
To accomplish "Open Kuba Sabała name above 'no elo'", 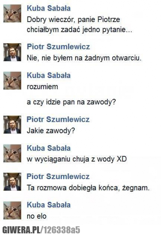I will [x=49, y=205].
